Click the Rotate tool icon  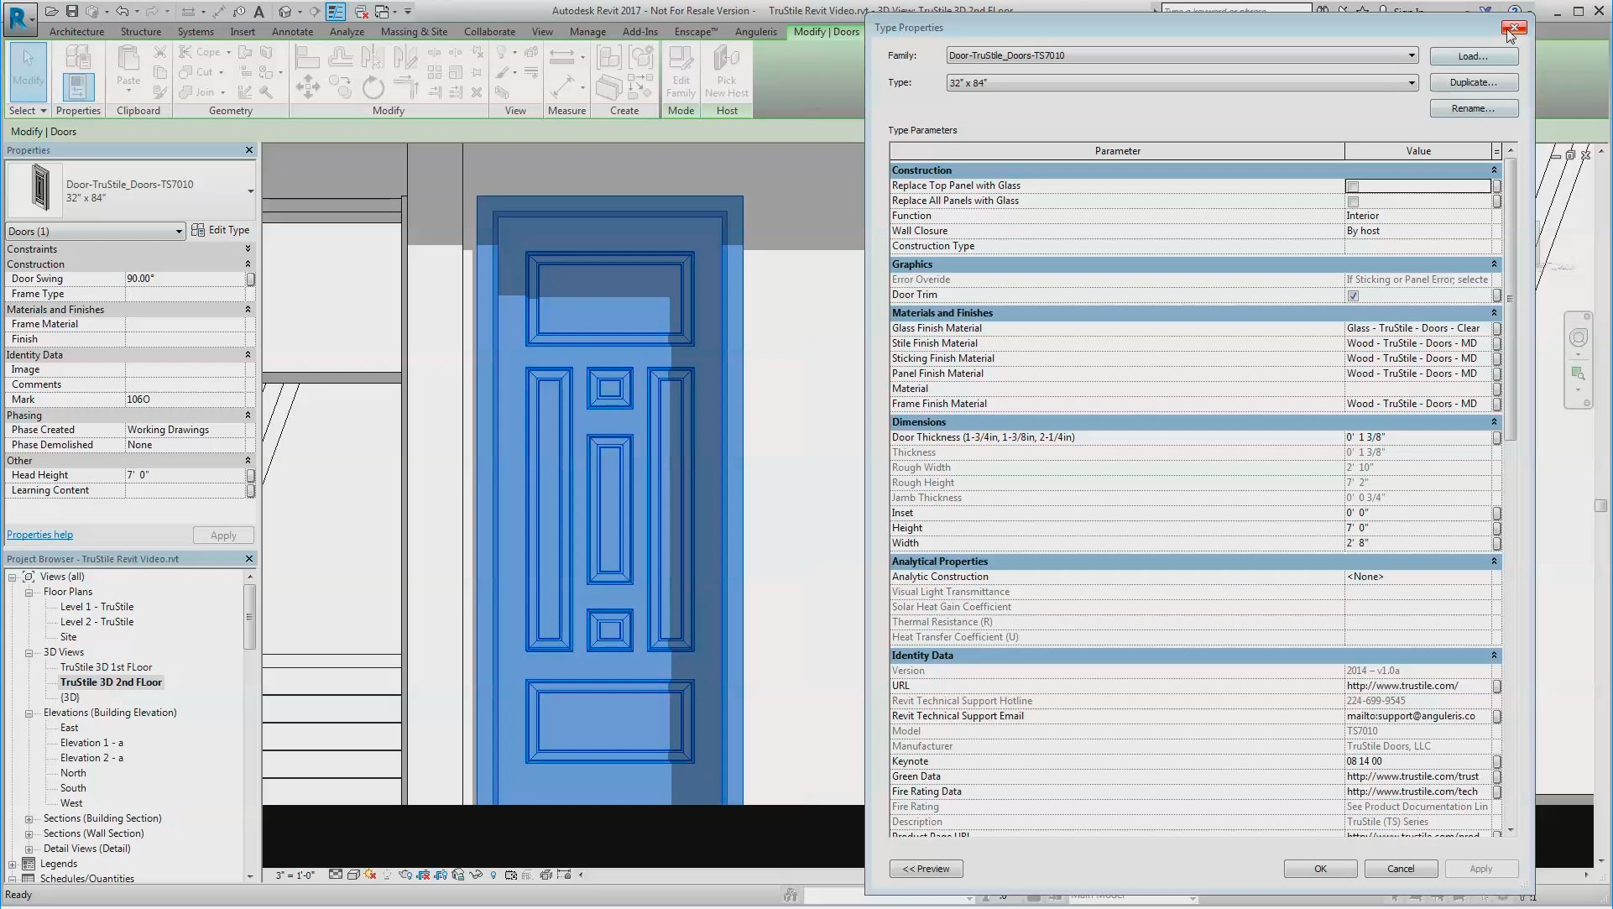373,87
